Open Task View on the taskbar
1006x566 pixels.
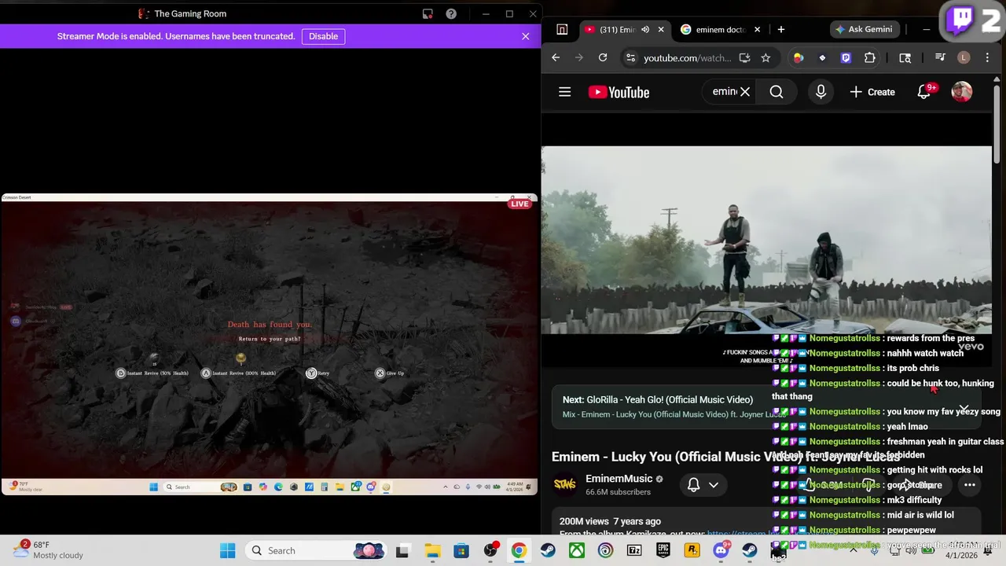[402, 550]
